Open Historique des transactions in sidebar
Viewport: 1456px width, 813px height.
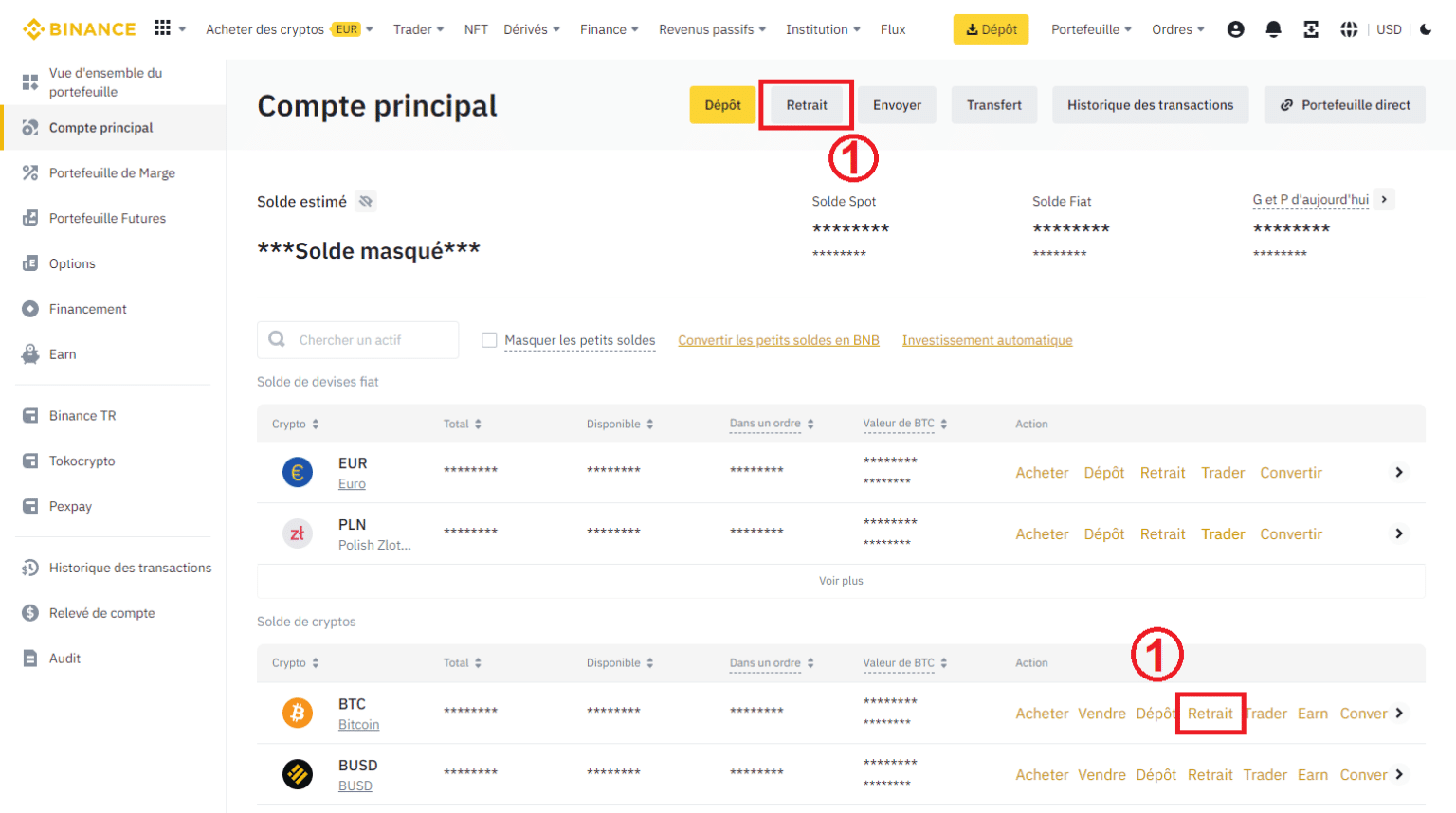(114, 568)
